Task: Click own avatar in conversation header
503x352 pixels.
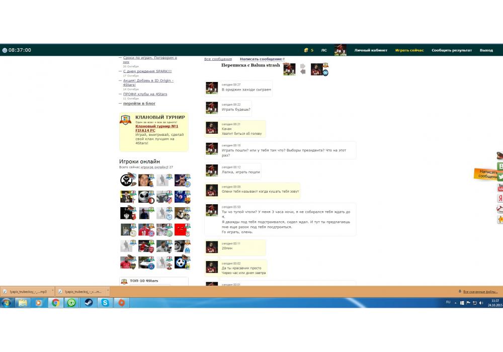Action: click(289, 69)
